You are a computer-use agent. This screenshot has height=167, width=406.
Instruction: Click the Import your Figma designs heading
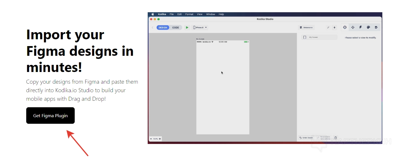(x=80, y=51)
